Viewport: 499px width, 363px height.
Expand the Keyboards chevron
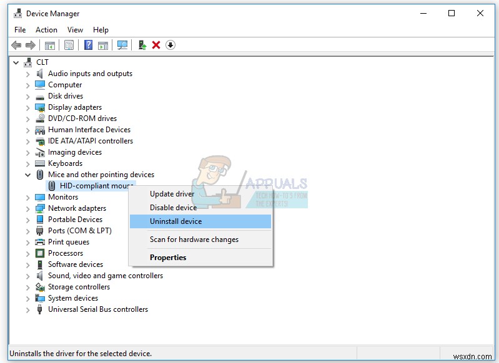point(27,164)
